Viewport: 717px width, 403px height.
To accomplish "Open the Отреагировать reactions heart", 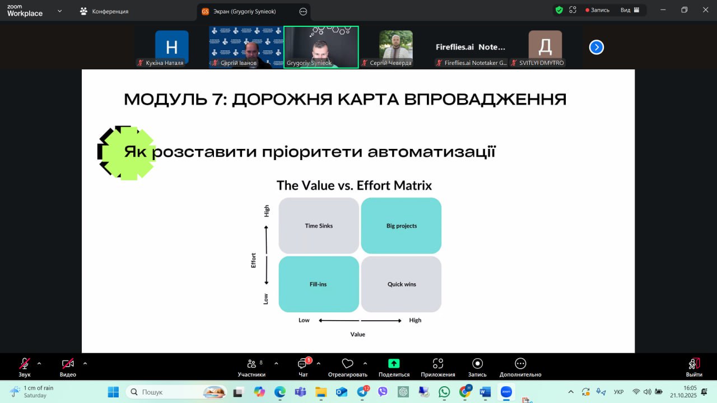I will coord(347,367).
